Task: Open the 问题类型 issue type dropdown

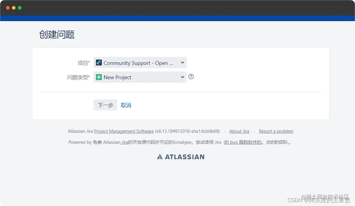Action: click(140, 77)
